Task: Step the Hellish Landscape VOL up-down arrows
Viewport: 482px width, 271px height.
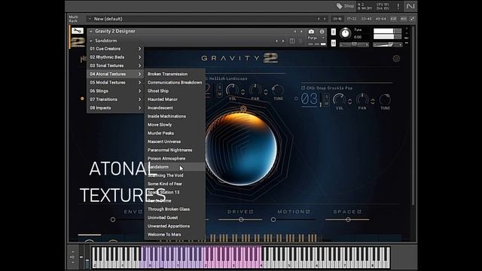Action: [243, 92]
